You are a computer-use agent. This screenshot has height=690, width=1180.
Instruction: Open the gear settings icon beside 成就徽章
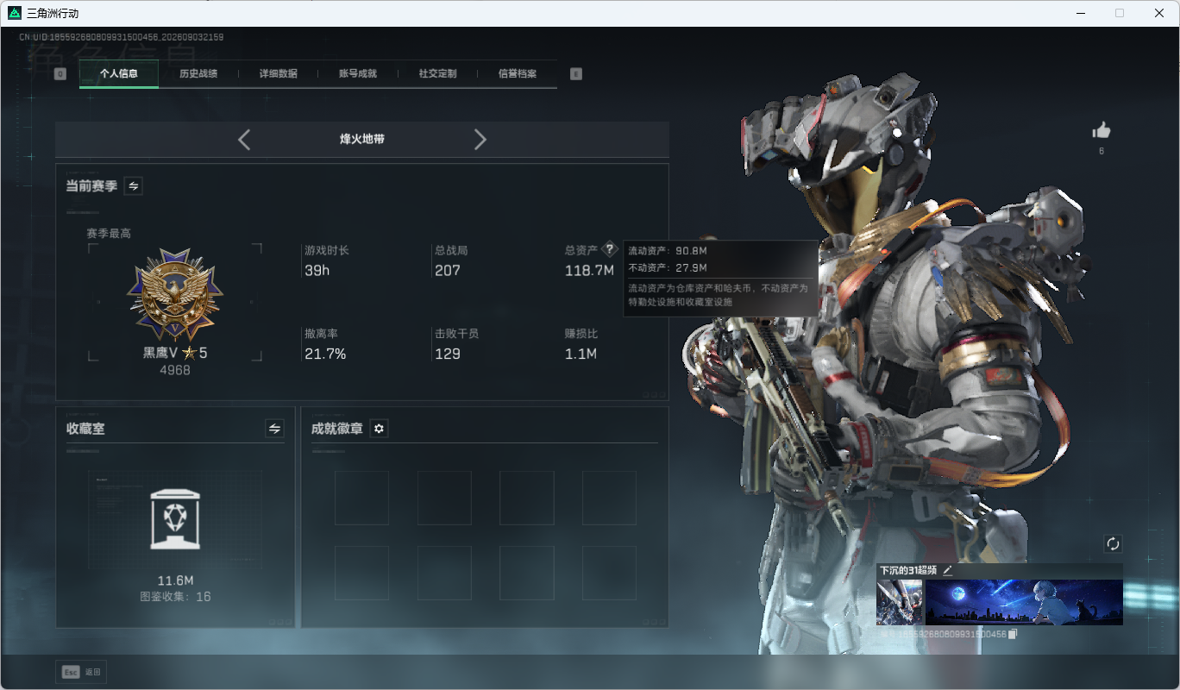[379, 428]
